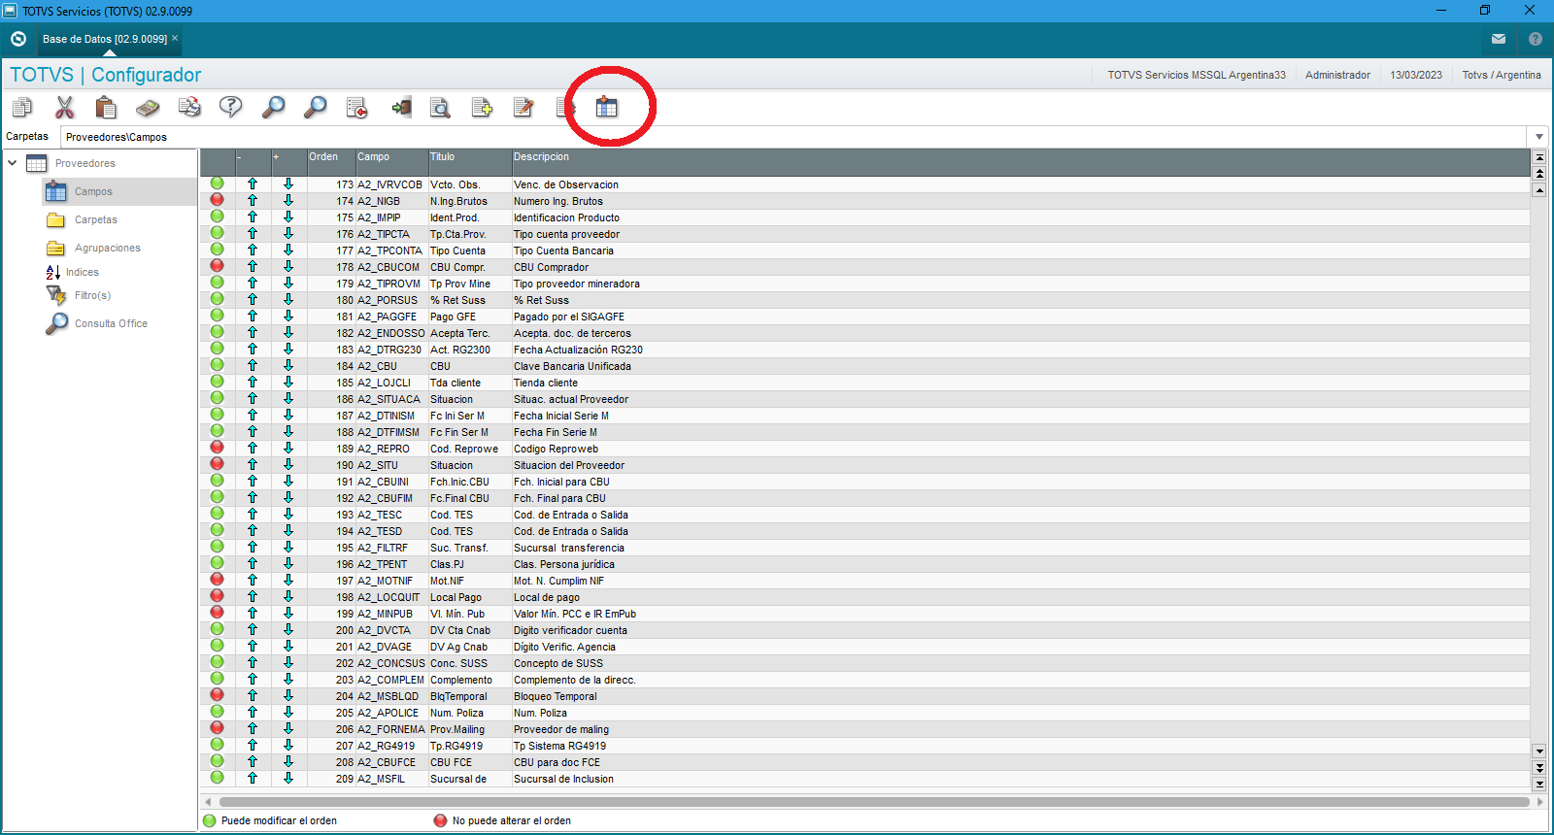Collapse the Proveedores tree node
1554x835 pixels.
pos(13,163)
